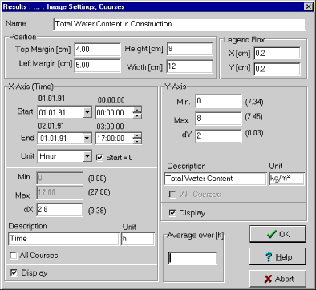Cancel with the Abort button
The width and height of the screenshot is (316, 290).
click(x=278, y=279)
